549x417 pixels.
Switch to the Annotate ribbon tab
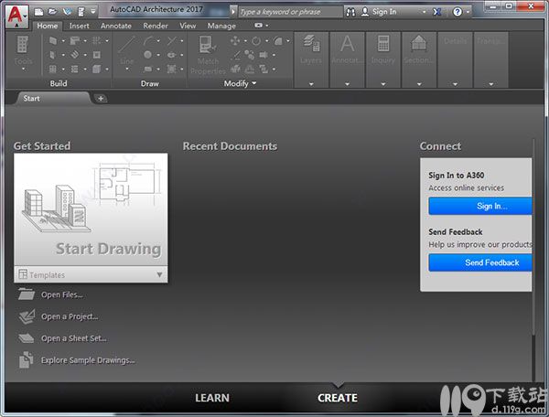[116, 26]
